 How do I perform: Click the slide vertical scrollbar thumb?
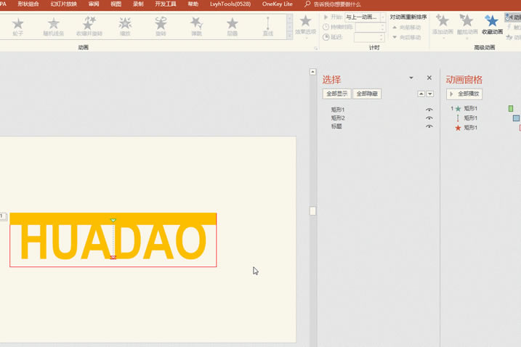coord(312,211)
